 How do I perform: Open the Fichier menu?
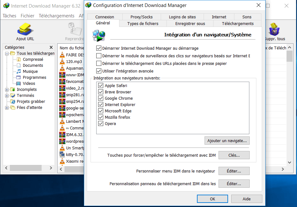click(27, 16)
